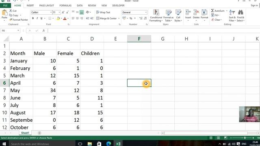Screen dimensions: 260x146
Task: Open the Font group dialog launcher
Action: [69, 24]
